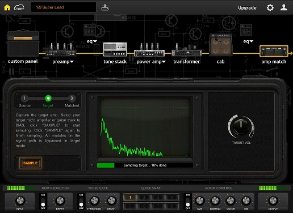Click the "amp match" label
This screenshot has width=293, height=213.
tap(274, 62)
